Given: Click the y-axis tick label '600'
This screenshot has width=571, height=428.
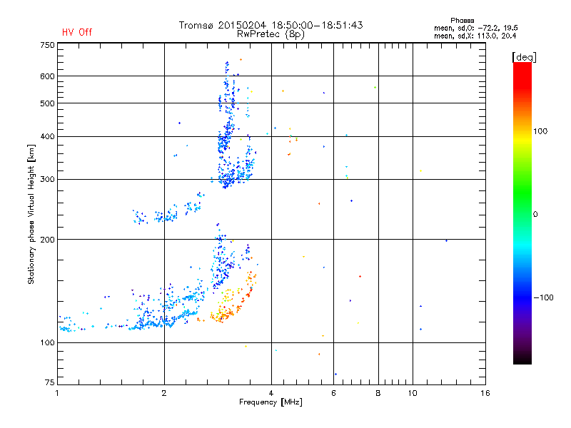Looking at the screenshot, I should tap(47, 76).
